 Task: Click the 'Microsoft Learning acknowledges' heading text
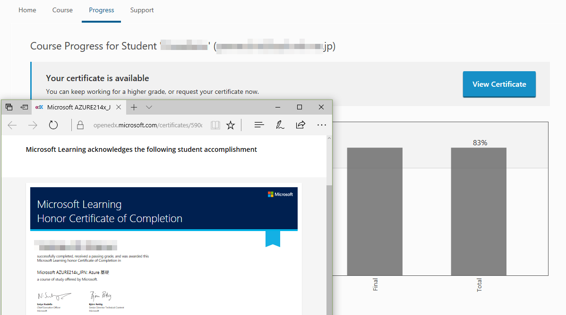142,149
